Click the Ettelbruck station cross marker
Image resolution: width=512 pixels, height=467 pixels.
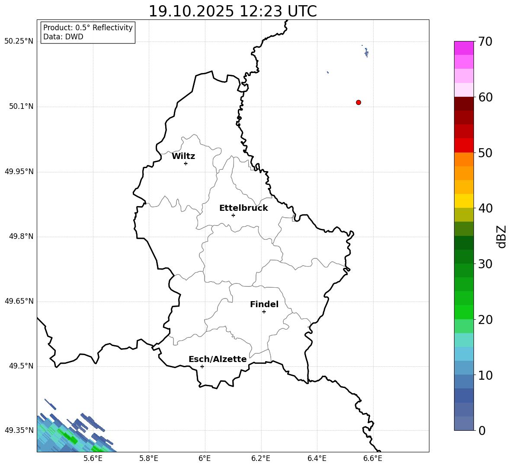pyautogui.click(x=233, y=215)
